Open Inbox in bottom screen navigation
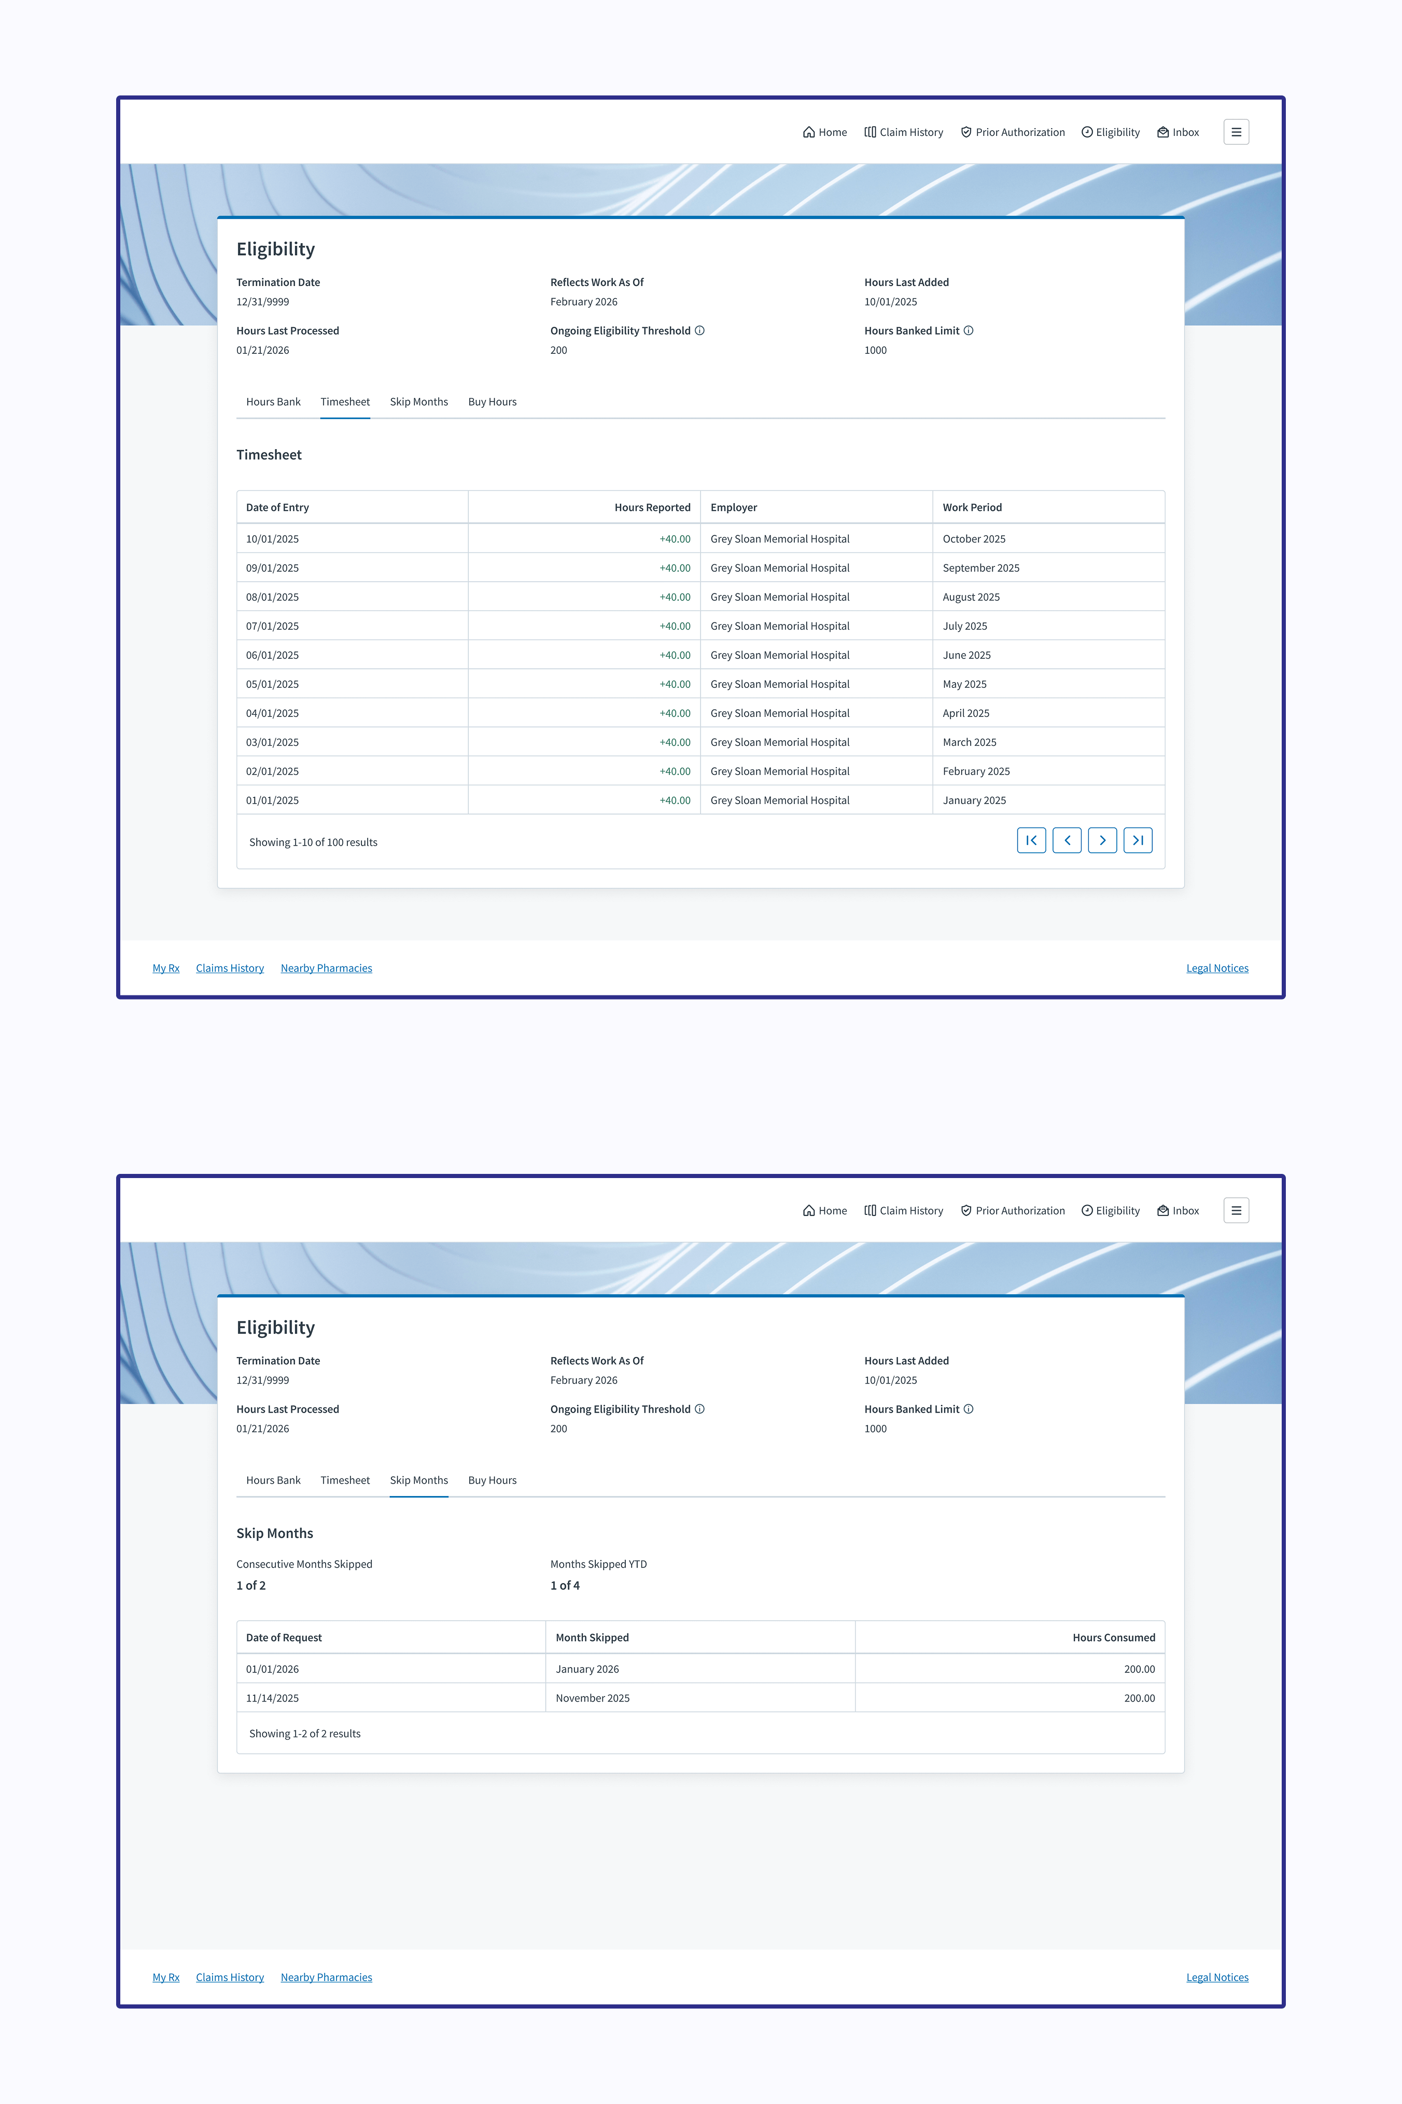 1177,1210
